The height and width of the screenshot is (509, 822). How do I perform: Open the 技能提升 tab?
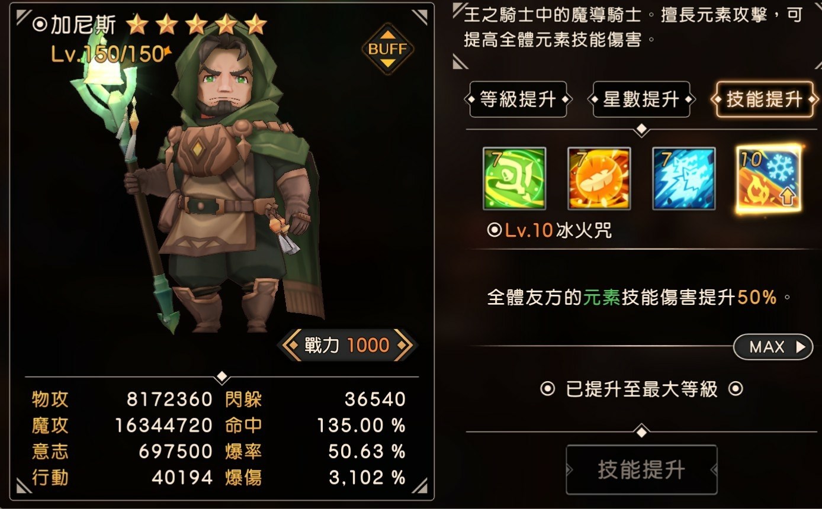[764, 99]
